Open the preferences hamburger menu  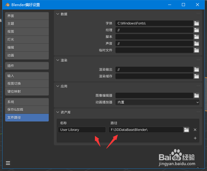(8, 163)
